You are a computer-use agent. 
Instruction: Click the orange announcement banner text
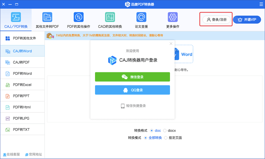[x=109, y=36]
